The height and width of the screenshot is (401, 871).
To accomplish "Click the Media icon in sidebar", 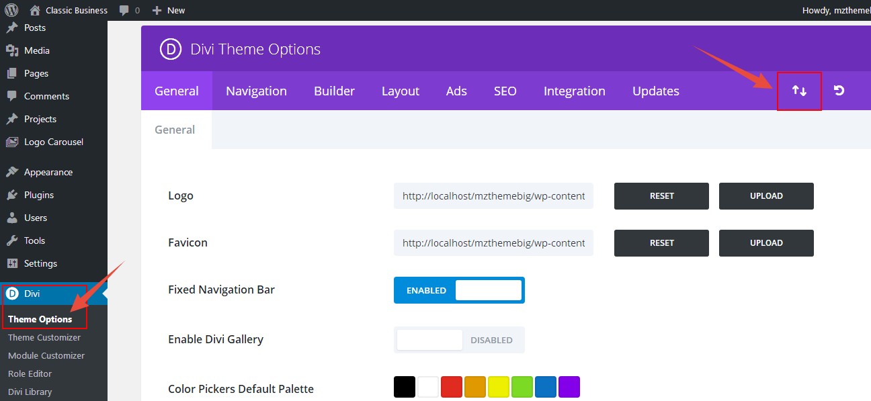I will click(12, 50).
